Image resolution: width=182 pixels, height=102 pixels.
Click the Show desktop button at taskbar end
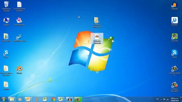[x=181, y=99]
